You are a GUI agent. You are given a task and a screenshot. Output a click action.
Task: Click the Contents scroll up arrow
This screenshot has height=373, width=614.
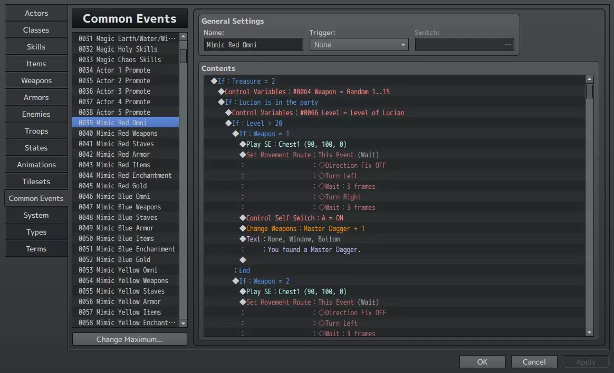pos(589,79)
